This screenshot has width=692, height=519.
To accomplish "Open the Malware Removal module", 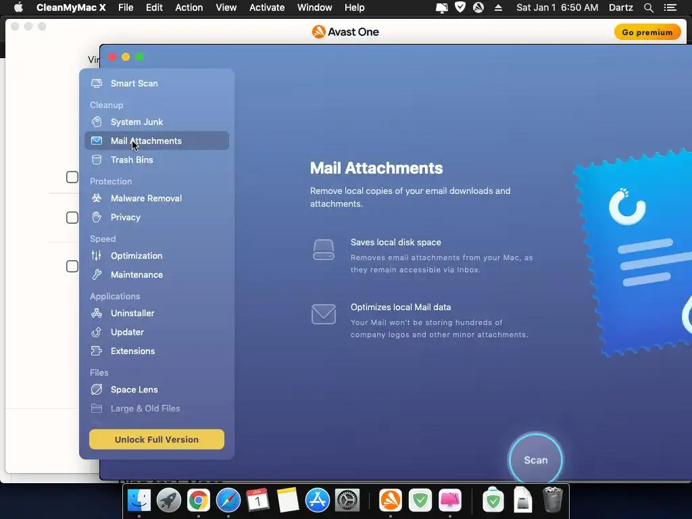I will click(157, 198).
